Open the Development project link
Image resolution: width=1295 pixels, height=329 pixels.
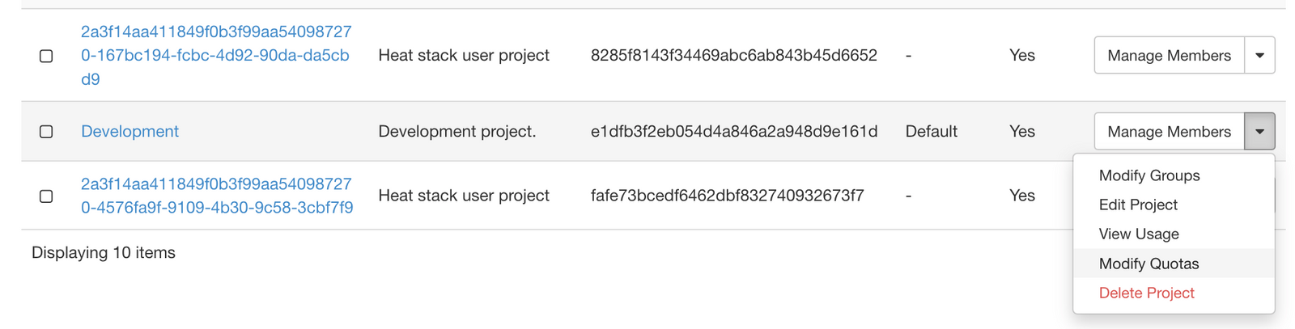tap(129, 131)
